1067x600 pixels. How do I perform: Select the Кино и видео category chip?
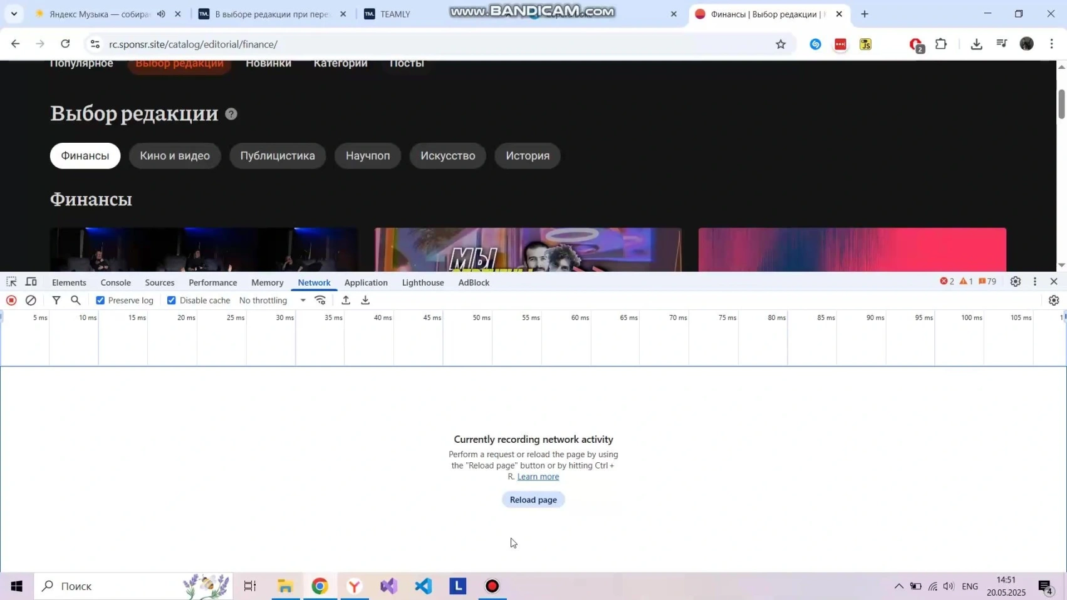175,156
